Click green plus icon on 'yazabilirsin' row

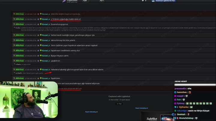pos(41,61)
